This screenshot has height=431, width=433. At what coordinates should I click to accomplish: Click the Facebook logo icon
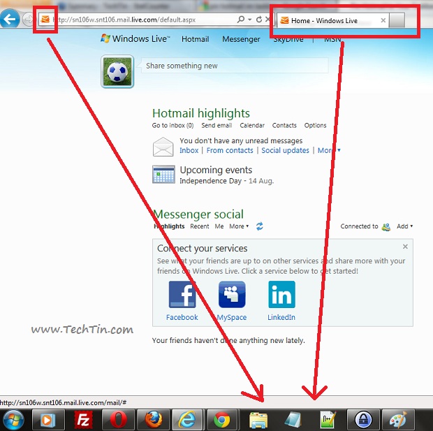(182, 295)
